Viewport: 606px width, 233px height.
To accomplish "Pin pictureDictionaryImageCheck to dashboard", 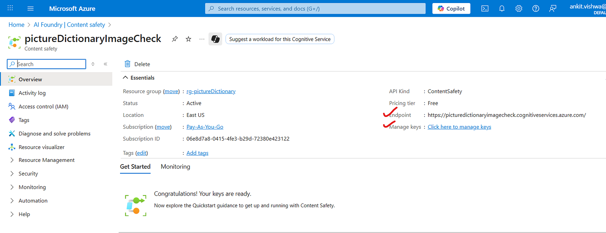I will click(x=175, y=39).
